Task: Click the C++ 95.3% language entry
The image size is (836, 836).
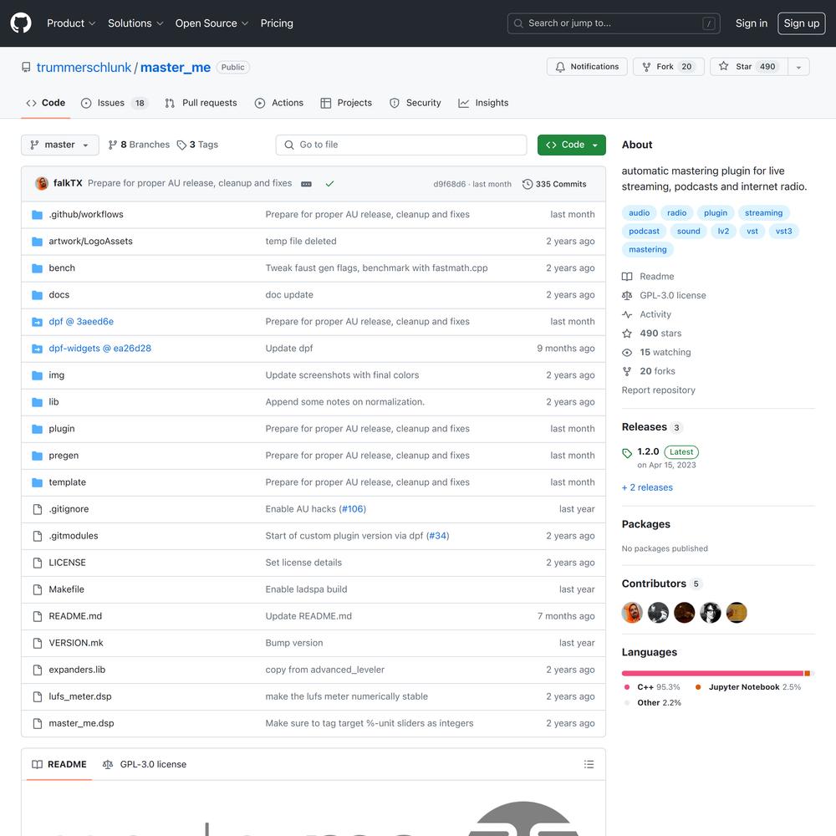Action: [652, 687]
